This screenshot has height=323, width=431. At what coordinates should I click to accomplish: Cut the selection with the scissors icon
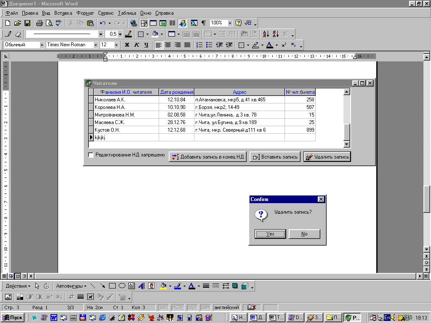[x=71, y=23]
